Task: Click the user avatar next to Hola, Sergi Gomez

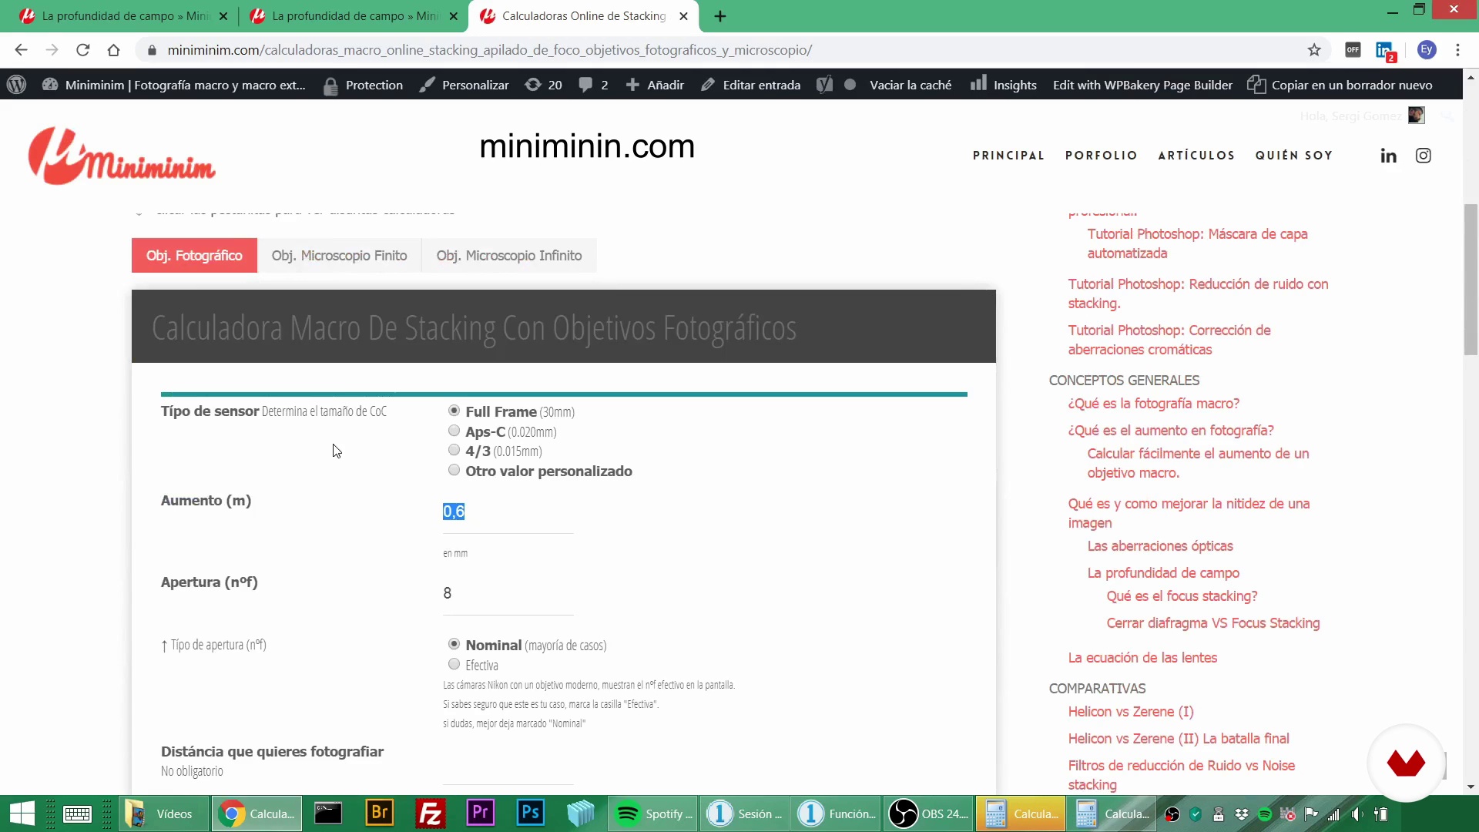Action: 1416,116
